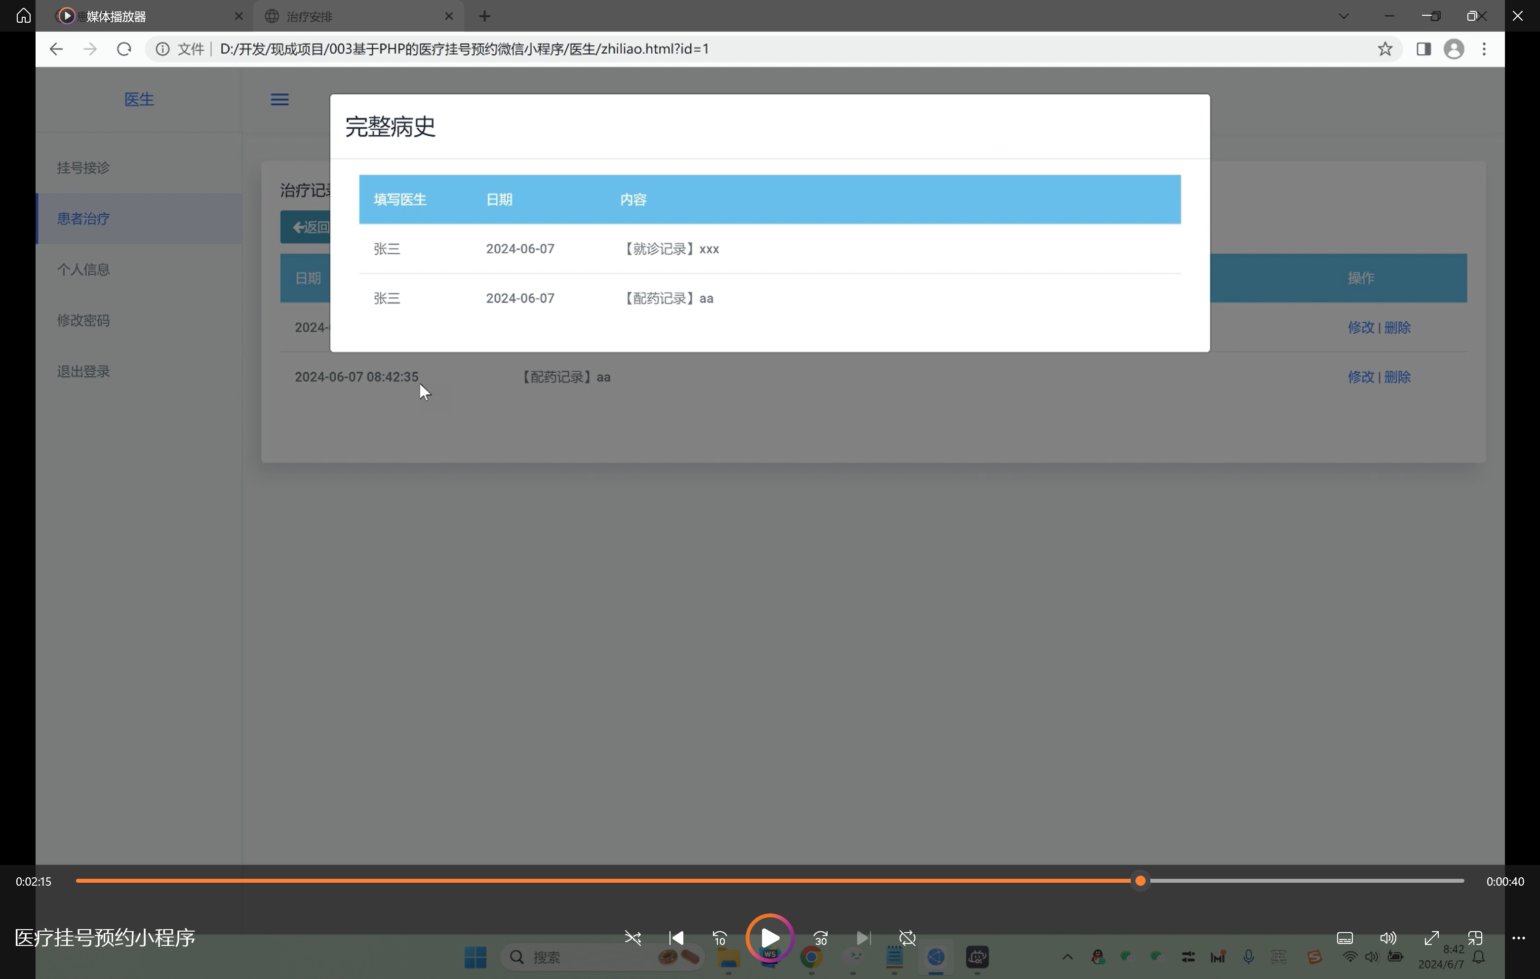Click 删除 in the first treatment row
Viewport: 1540px width, 979px height.
[1397, 327]
